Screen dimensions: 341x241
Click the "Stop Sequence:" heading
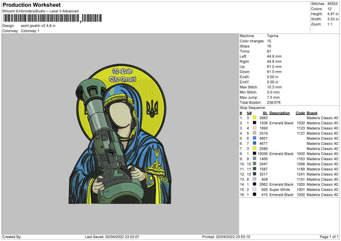click(253, 107)
